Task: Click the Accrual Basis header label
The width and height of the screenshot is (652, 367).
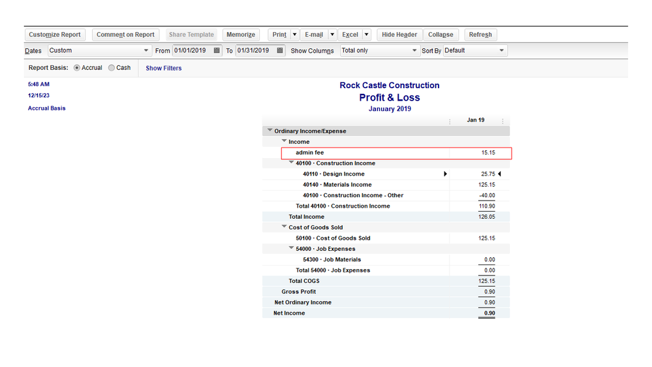Action: (46, 108)
